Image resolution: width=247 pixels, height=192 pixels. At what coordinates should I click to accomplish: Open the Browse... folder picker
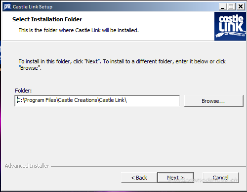(213, 101)
